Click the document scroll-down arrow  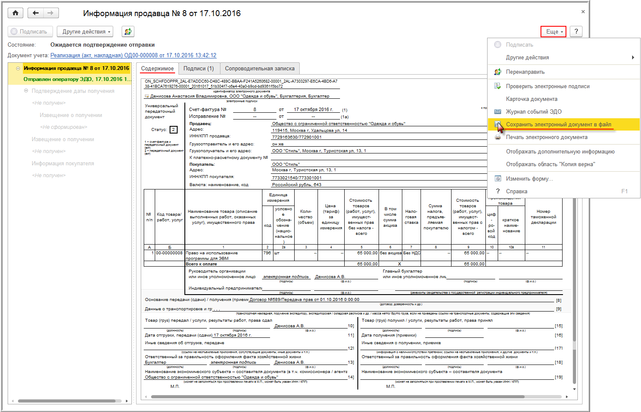pos(574,389)
